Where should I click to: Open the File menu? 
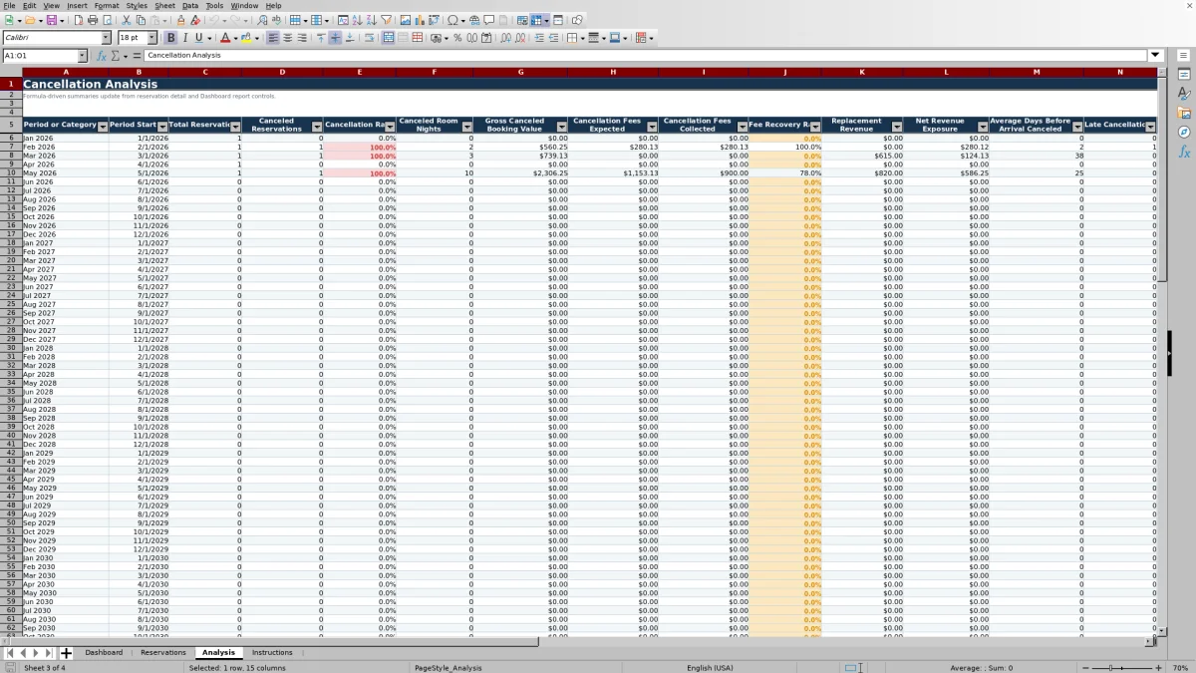[9, 6]
